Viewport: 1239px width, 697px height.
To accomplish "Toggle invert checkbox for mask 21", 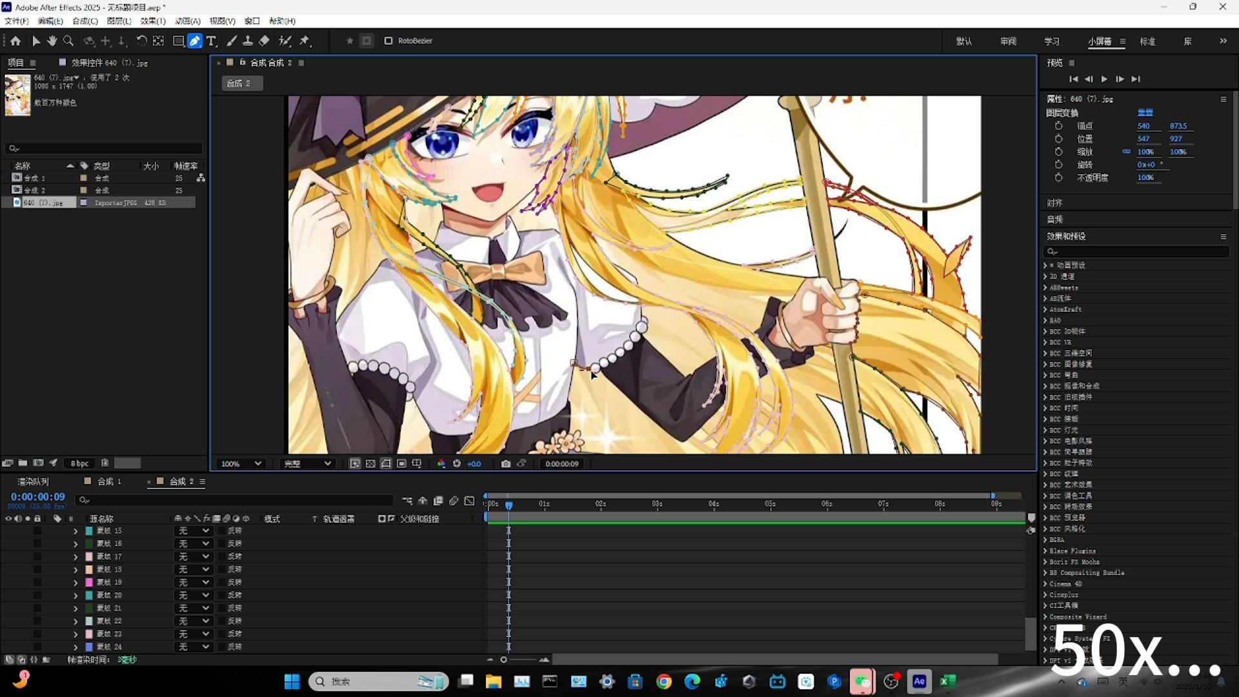I will click(222, 608).
